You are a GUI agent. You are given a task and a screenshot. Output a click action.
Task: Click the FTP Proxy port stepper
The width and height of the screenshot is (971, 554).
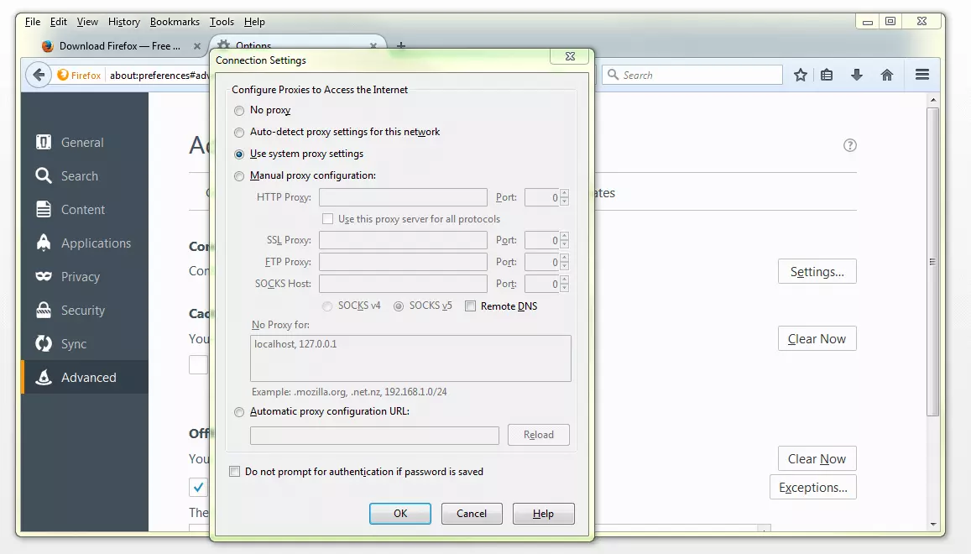pos(564,262)
